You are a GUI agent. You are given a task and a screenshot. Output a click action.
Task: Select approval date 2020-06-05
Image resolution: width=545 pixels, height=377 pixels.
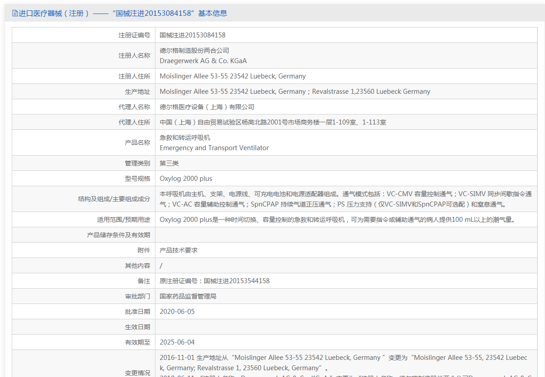tap(177, 312)
